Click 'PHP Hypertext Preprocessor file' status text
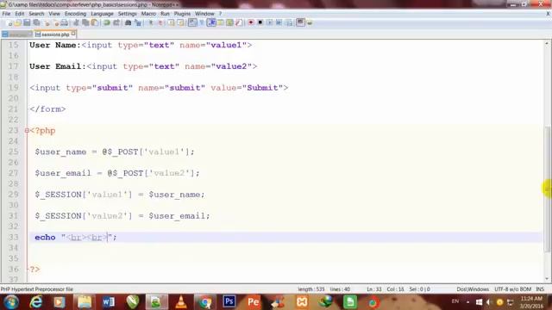 (x=37, y=289)
